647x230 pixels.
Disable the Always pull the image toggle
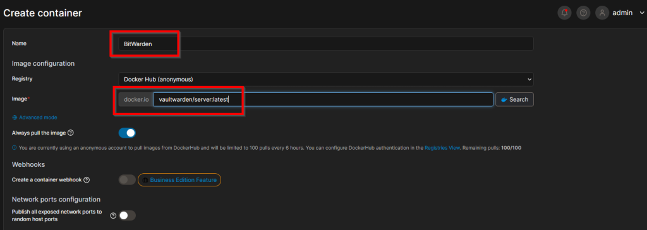click(127, 133)
